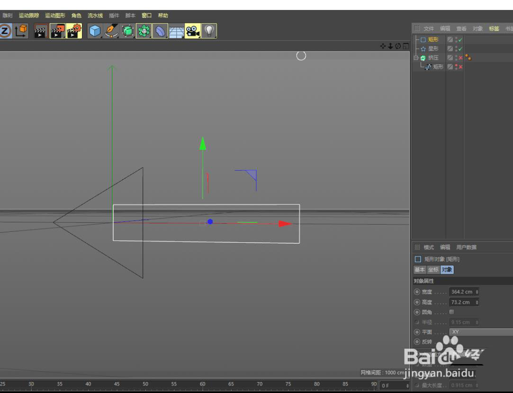
Task: Click the viewport rotate camera icon
Action: (398, 46)
